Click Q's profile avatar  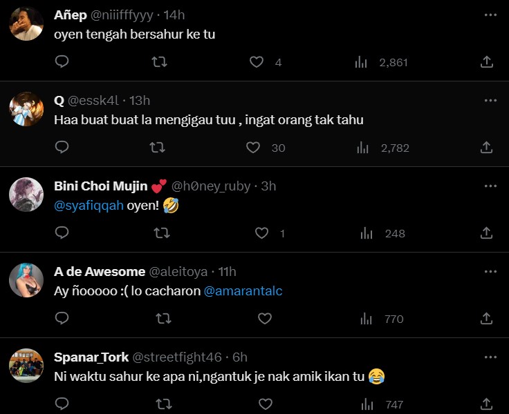point(26,108)
